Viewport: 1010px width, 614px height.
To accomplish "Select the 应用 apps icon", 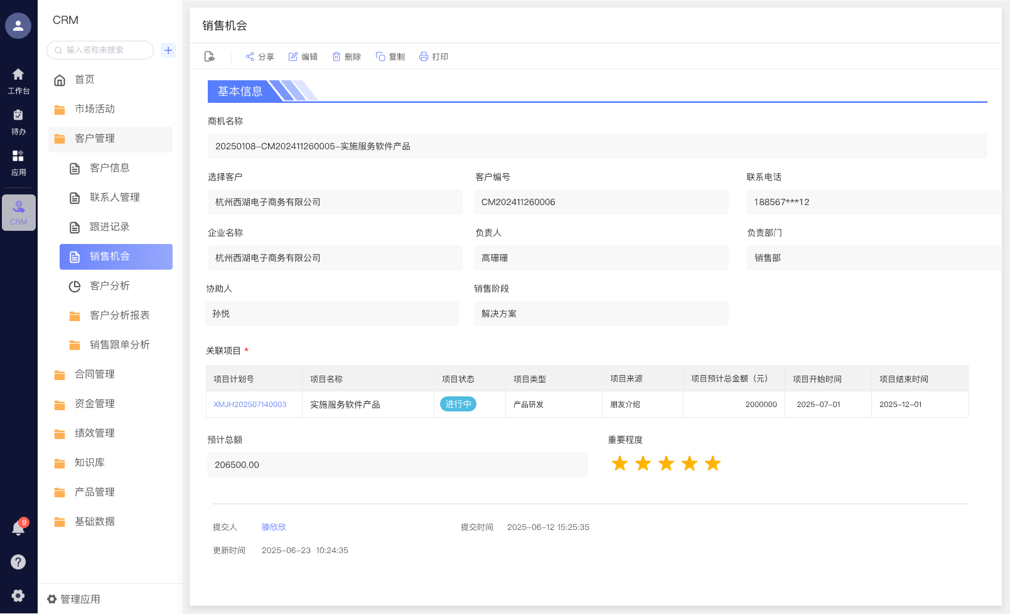I will 18,161.
